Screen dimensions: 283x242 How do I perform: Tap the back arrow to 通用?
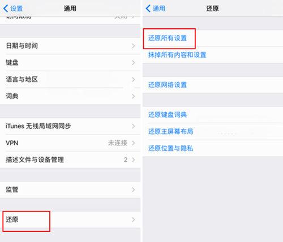(156, 8)
